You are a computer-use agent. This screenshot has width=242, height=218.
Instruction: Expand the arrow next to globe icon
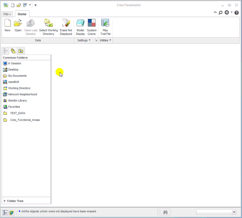232,12
